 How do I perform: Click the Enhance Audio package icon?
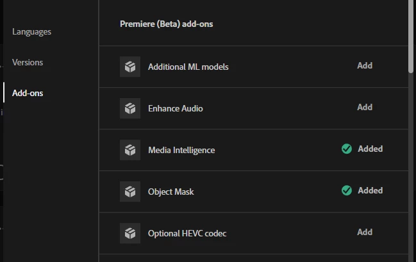point(130,108)
